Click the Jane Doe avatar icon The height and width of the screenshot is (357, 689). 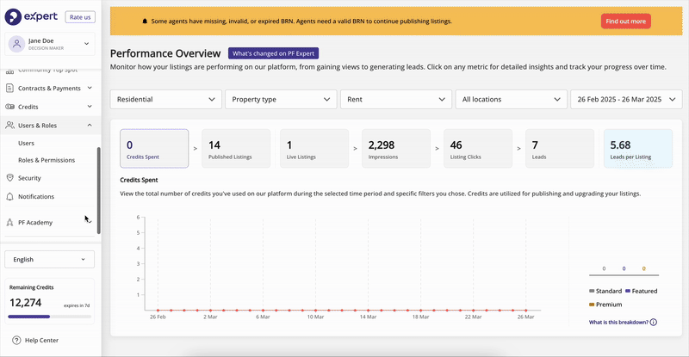tap(16, 44)
